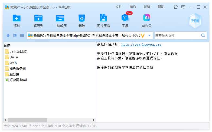Click the scrollbar left arrow
This screenshot has width=212, height=132.
[x=6, y=120]
